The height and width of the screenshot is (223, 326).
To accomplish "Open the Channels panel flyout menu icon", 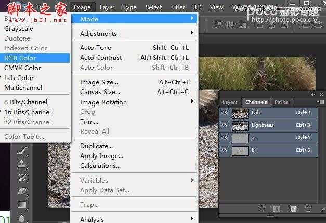I will tap(320, 102).
